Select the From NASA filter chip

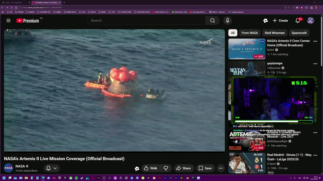pyautogui.click(x=250, y=33)
